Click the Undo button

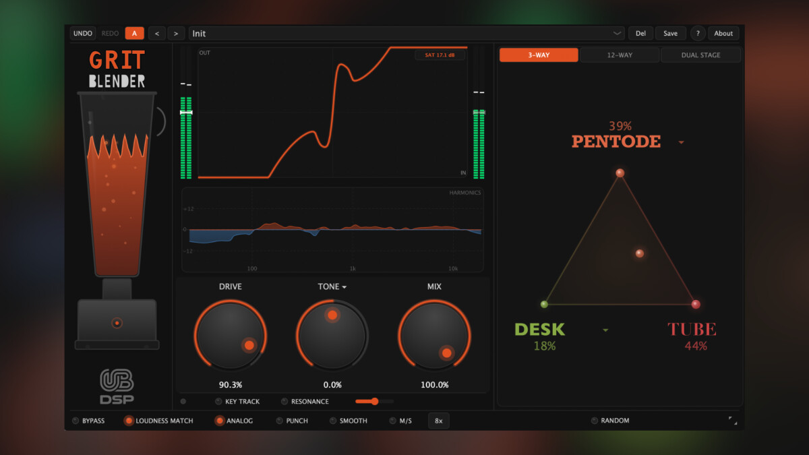tap(83, 34)
